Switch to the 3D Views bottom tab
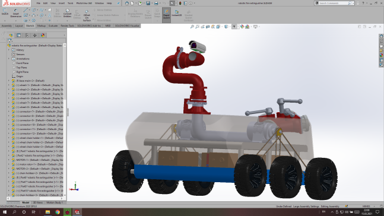Viewport: 384px width, 216px height. click(x=38, y=202)
